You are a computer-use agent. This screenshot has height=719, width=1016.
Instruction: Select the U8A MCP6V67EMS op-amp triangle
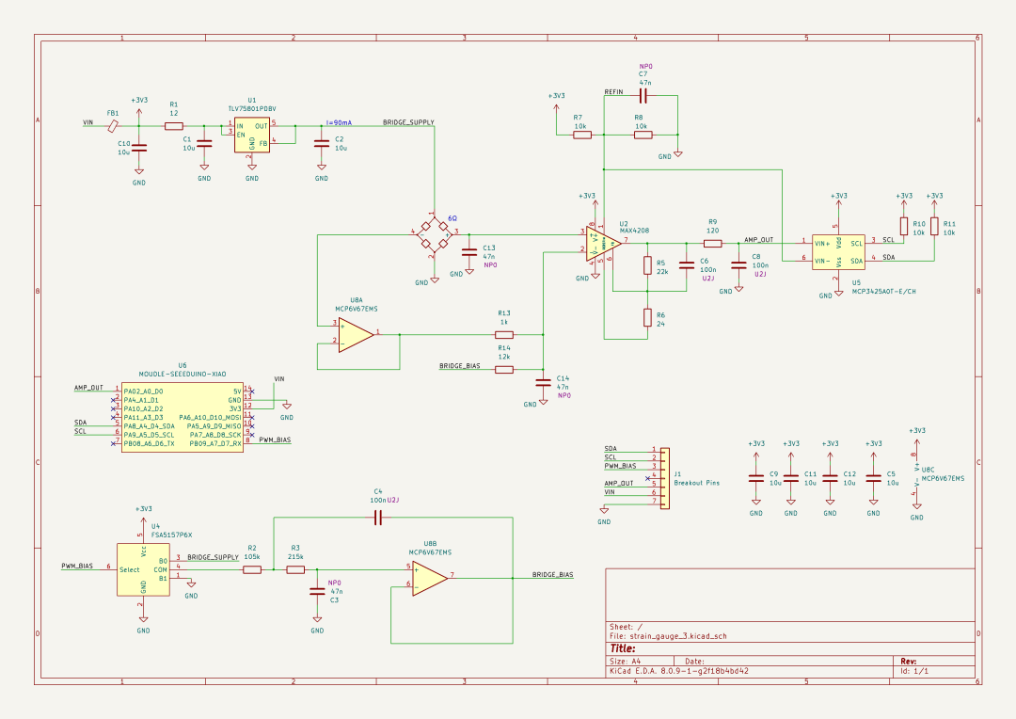[356, 335]
